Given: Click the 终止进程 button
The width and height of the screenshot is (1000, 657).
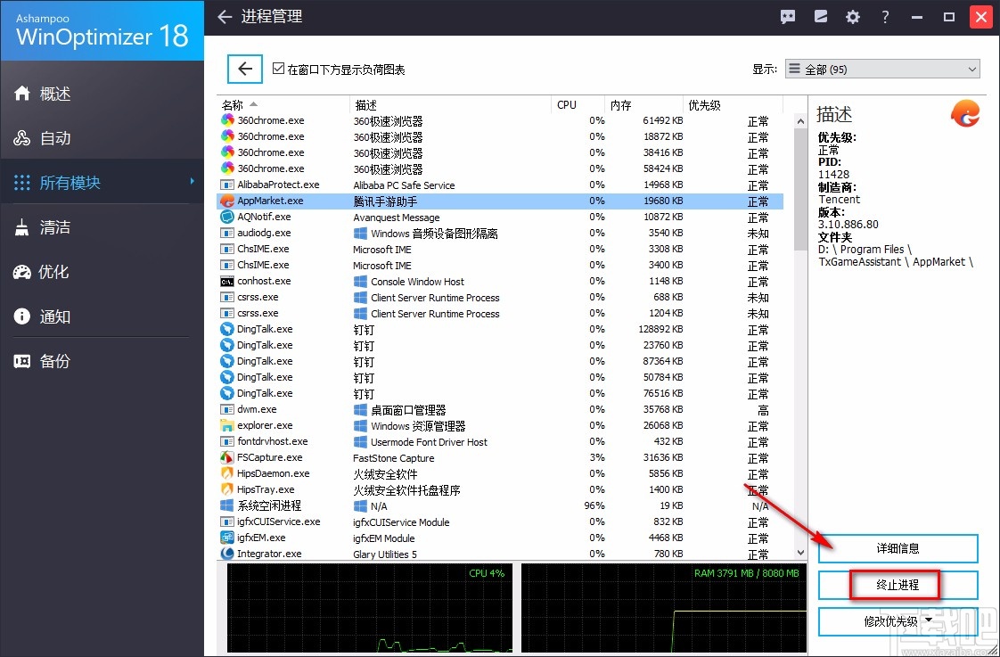Looking at the screenshot, I should point(898,585).
